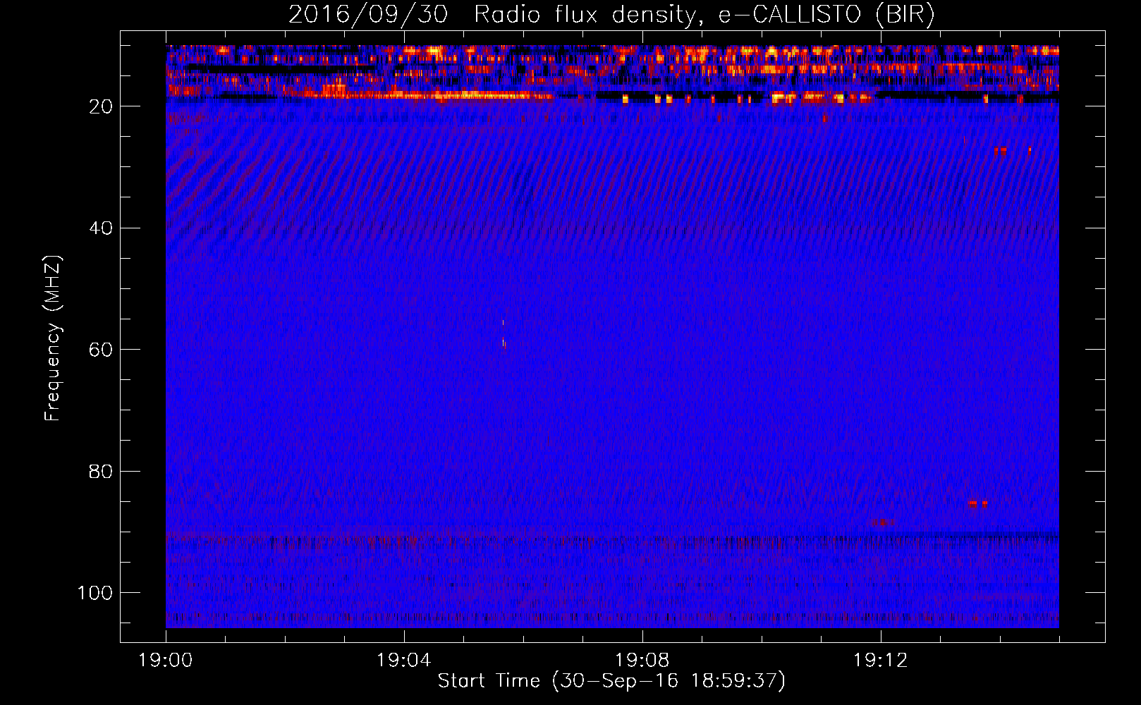This screenshot has width=1141, height=705.
Task: Click the "20" frequency tick label
Action: [x=101, y=106]
